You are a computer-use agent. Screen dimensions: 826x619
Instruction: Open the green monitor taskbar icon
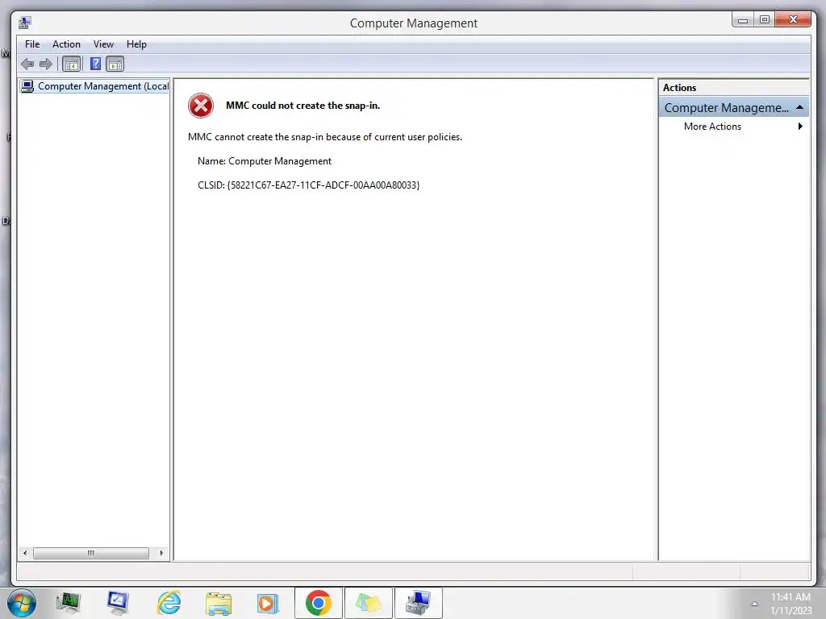click(69, 603)
